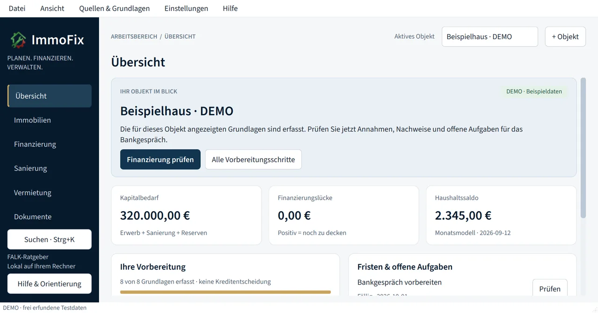The image size is (598, 313).
Task: Click the Finanzierungslücke value 0,00 €
Action: click(x=294, y=216)
